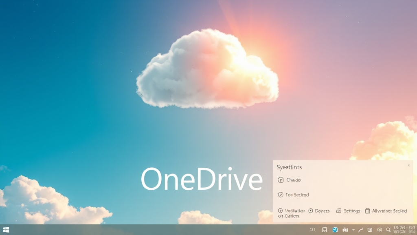Image resolution: width=417 pixels, height=235 pixels.
Task: Click the Settings icon in the popup
Action: (338, 211)
